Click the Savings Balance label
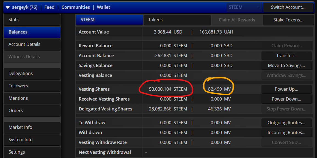Viewport: 317px width, 158px height. [96, 65]
